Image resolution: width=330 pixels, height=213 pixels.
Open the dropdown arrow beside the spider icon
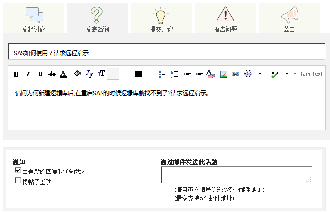[x=260, y=74]
